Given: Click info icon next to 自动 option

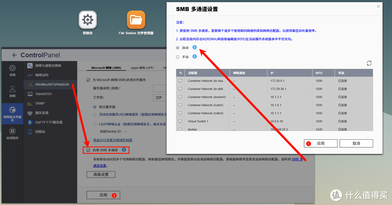Looking at the screenshot, I should coord(195,48).
